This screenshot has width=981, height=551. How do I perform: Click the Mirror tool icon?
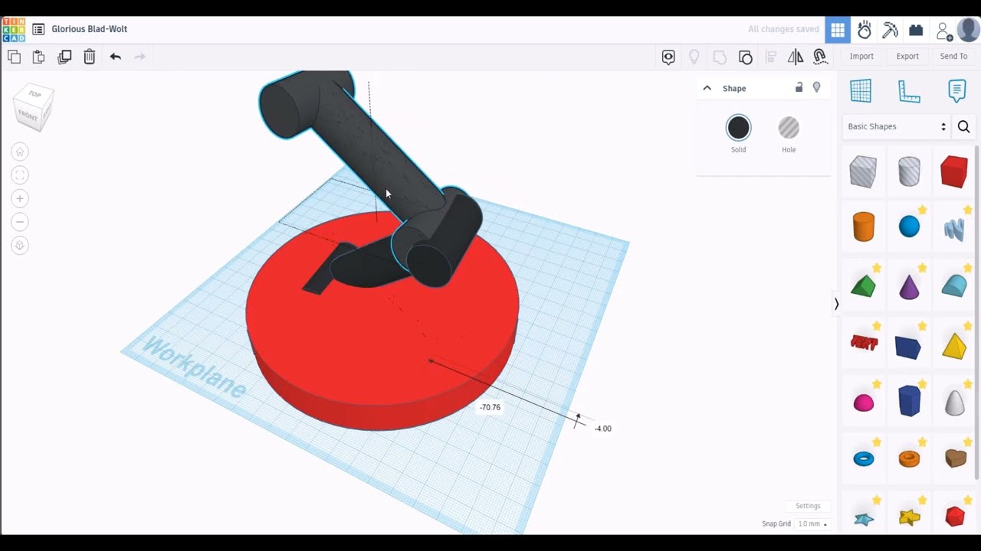point(796,57)
